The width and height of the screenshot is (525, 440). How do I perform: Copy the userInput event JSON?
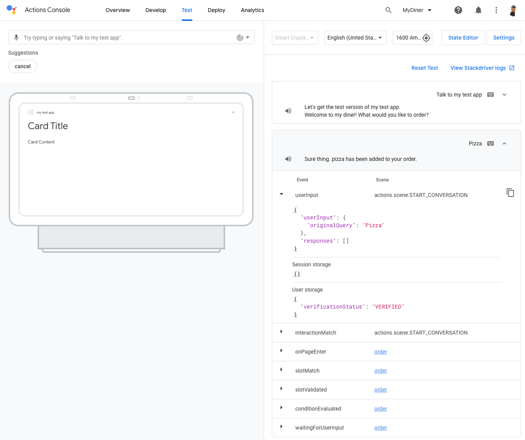[510, 193]
